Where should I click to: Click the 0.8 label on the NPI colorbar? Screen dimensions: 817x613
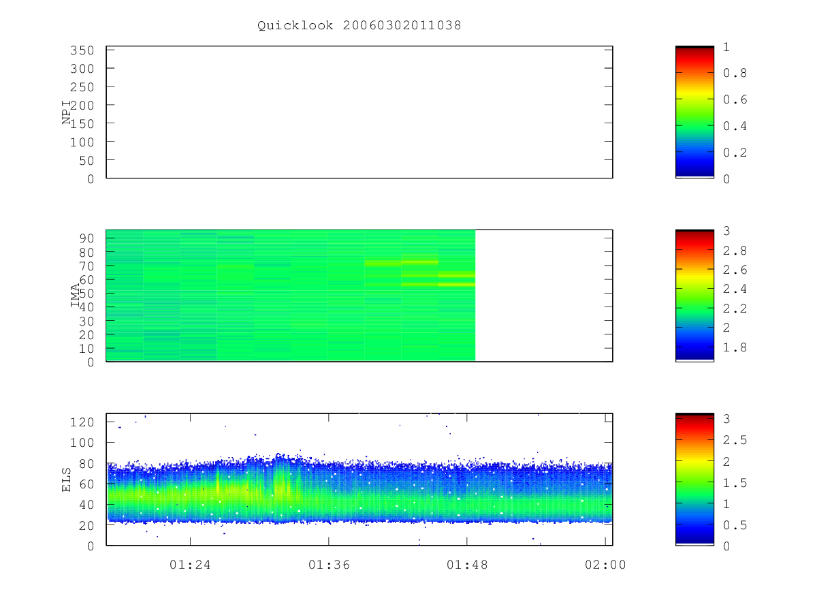[x=734, y=74]
